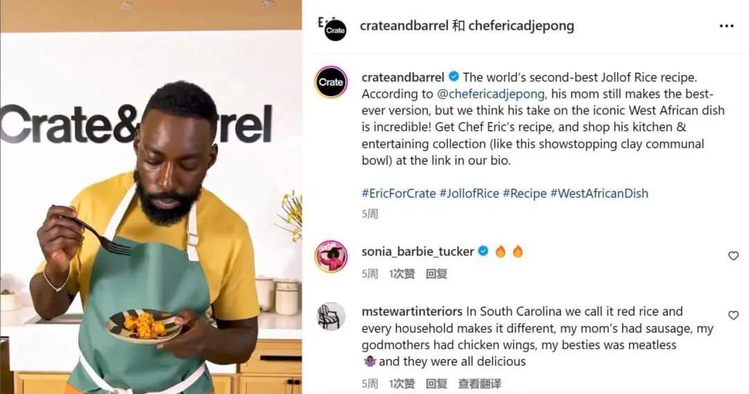The height and width of the screenshot is (394, 749).
Task: Click the verified badge next to sonia_barbie_tucker
Action: (x=483, y=251)
